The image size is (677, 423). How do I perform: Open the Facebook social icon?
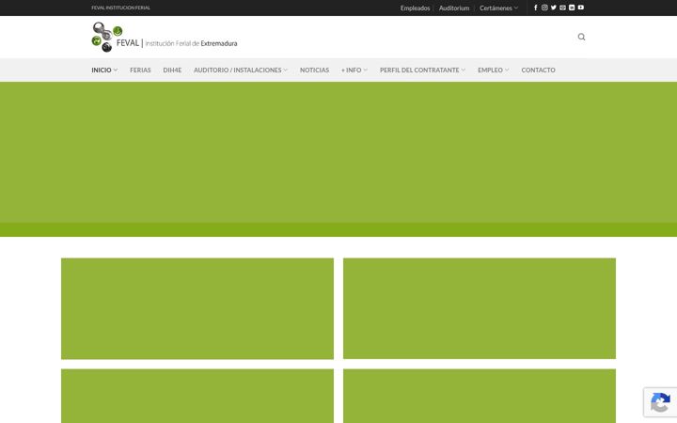[535, 8]
